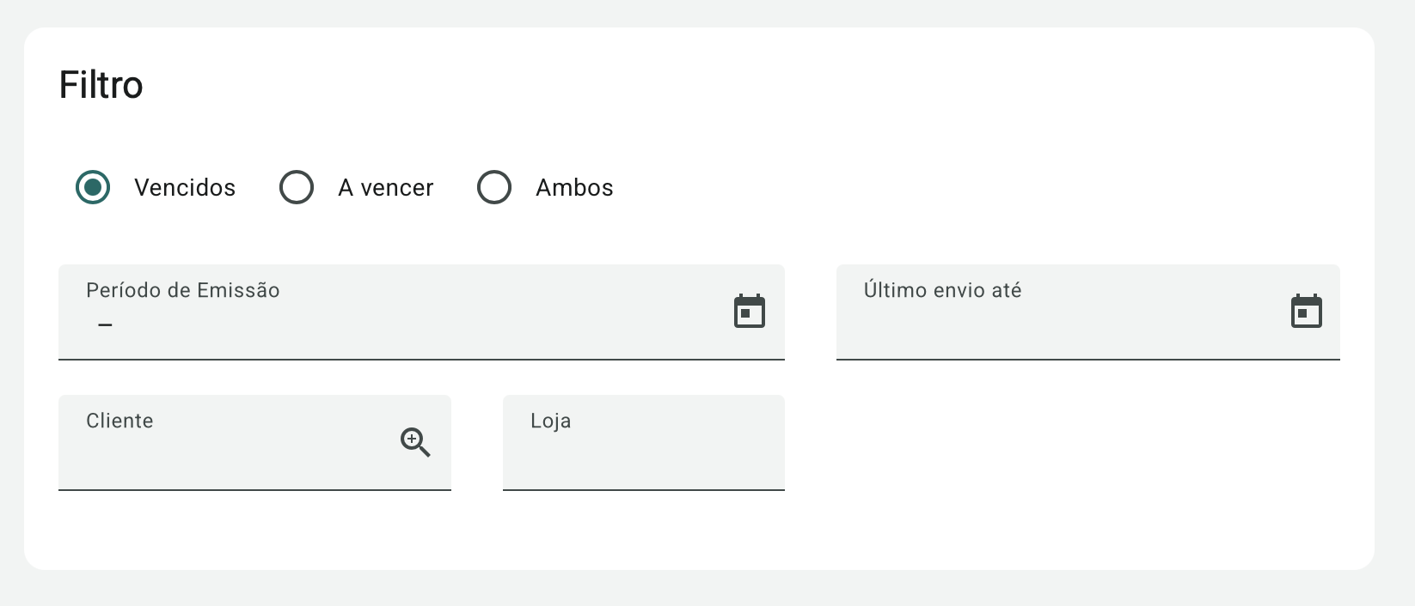Click the Período de Emissão floating label
The width and height of the screenshot is (1415, 606).
click(x=183, y=290)
